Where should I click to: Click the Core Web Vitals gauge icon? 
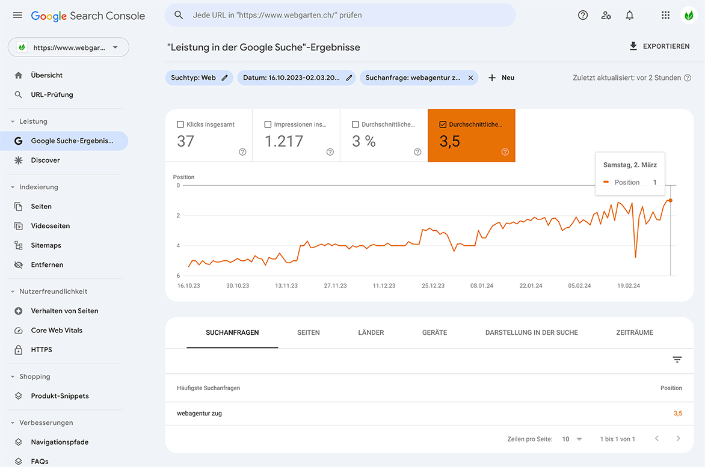(x=19, y=330)
